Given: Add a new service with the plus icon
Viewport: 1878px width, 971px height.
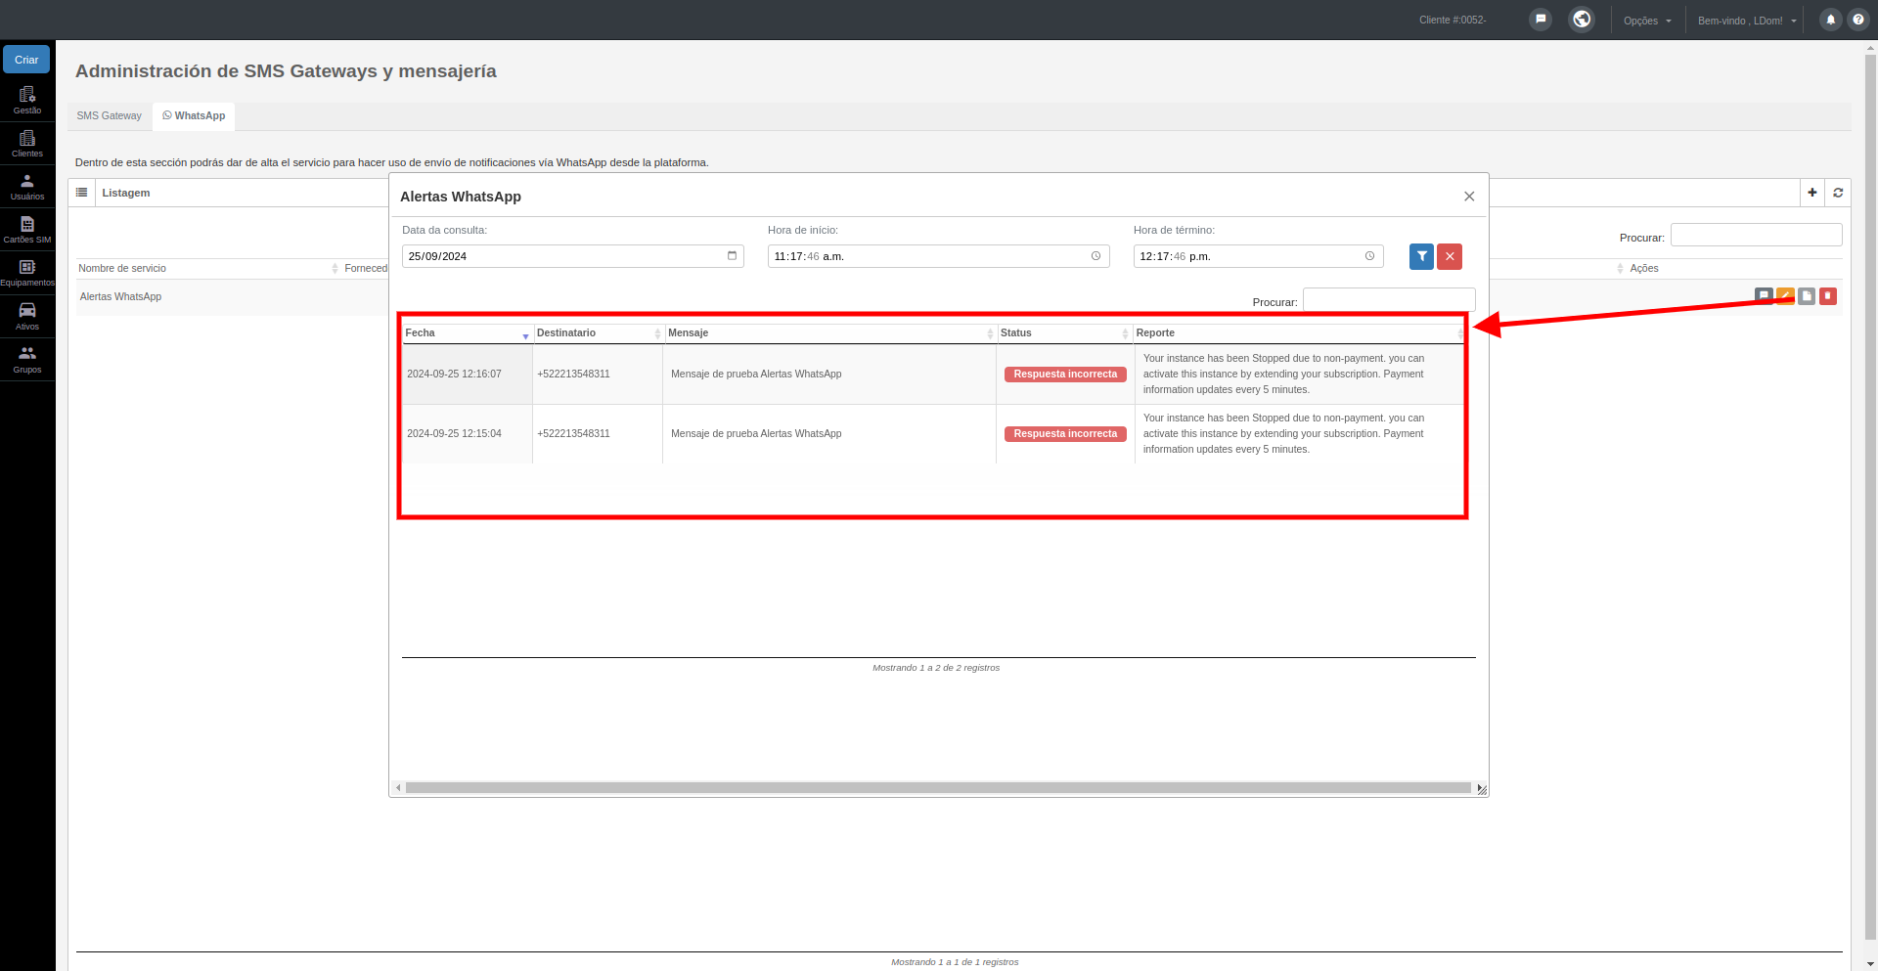Looking at the screenshot, I should (x=1812, y=193).
